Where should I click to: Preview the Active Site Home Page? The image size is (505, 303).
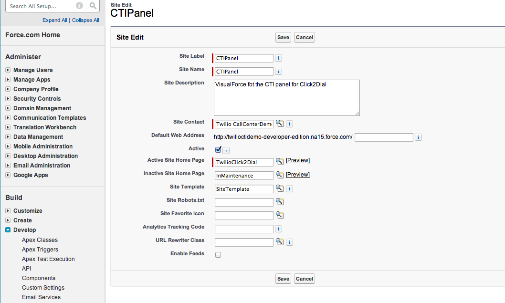coord(297,160)
